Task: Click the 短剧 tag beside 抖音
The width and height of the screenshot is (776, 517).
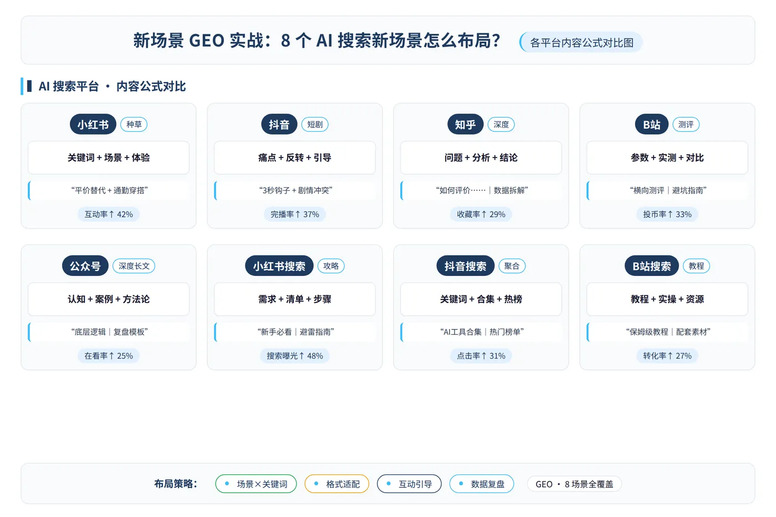Action: [315, 125]
